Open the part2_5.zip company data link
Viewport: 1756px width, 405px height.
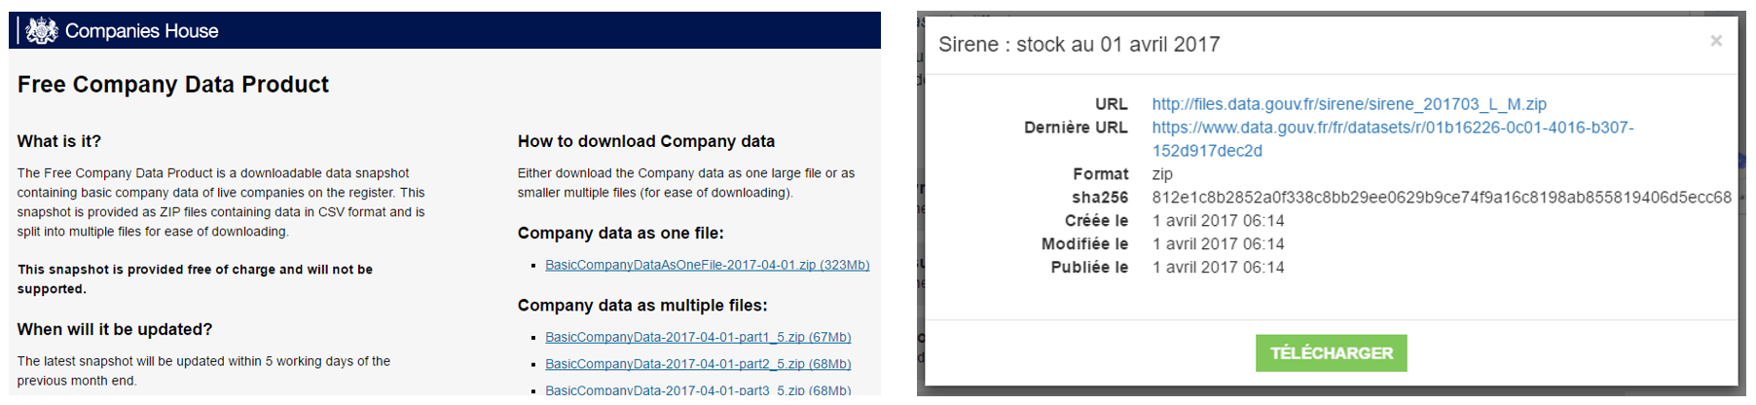[697, 364]
